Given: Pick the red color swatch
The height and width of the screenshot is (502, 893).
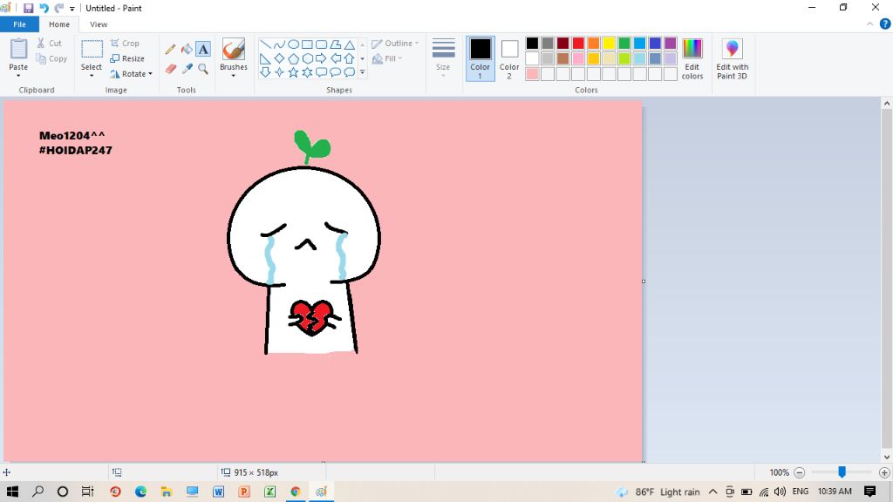Looking at the screenshot, I should coord(578,44).
